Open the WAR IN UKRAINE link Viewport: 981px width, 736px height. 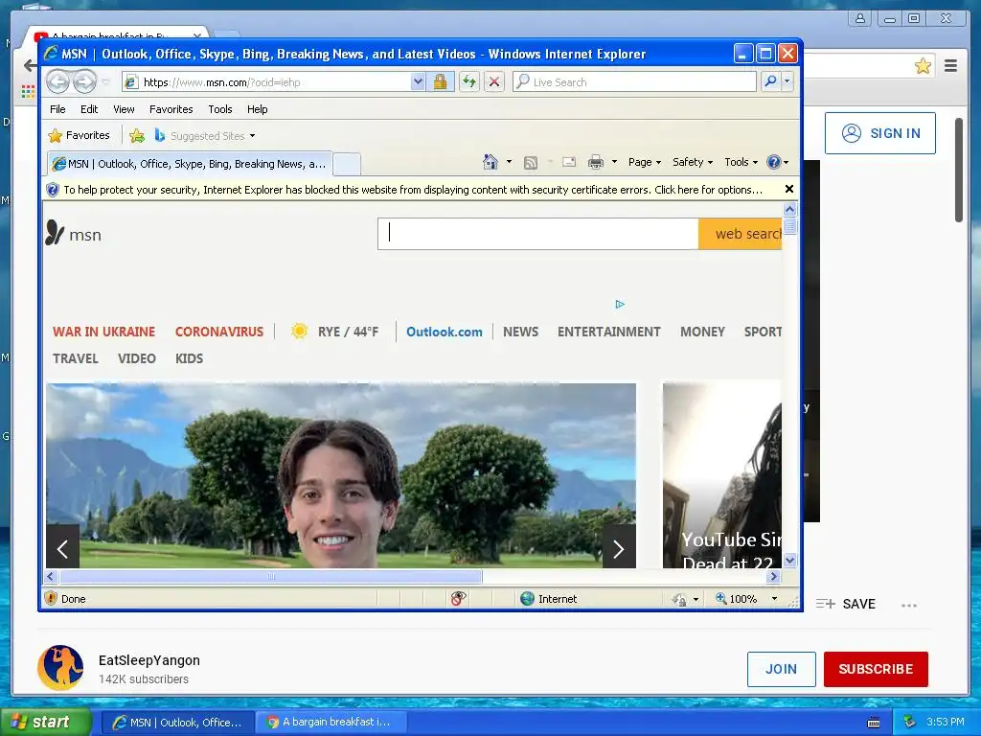103,332
